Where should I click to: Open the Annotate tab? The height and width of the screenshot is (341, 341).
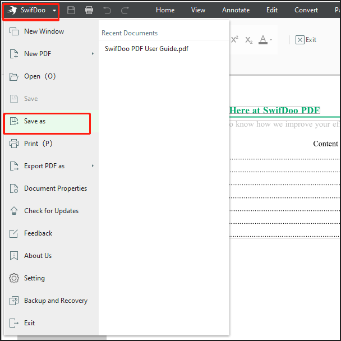236,10
